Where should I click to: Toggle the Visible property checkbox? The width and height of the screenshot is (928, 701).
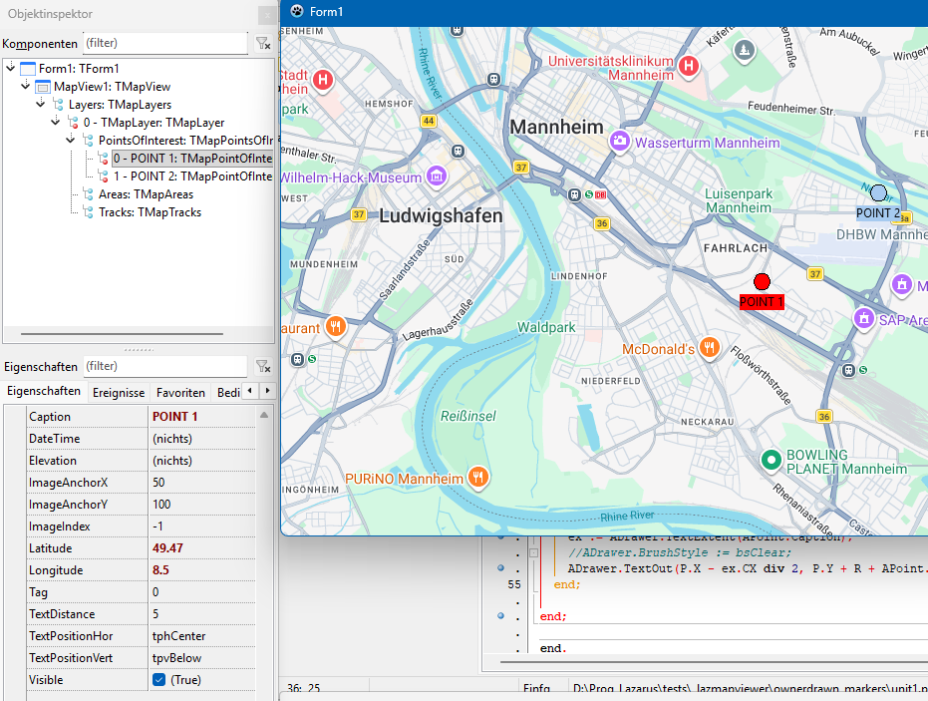[x=158, y=680]
